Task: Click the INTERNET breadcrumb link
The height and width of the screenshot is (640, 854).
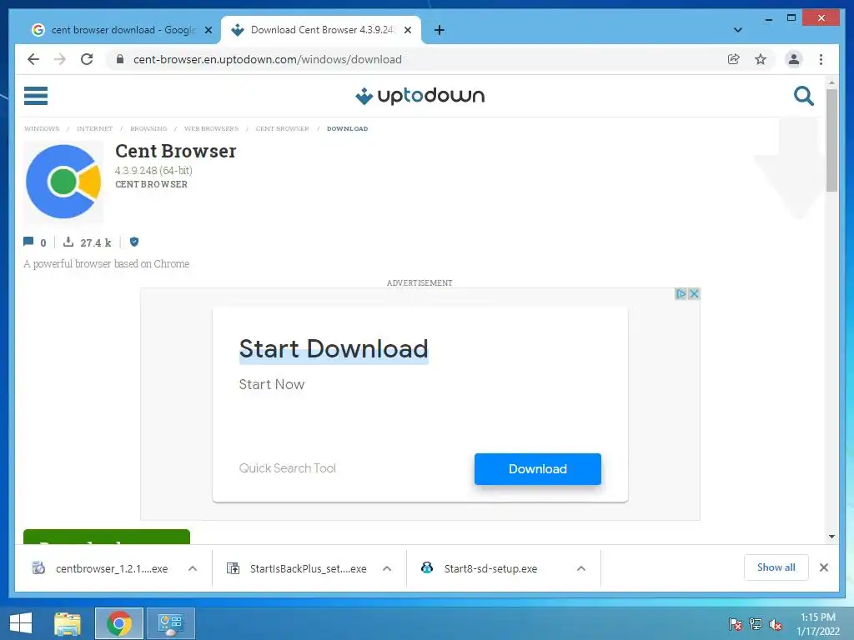Action: pos(94,129)
